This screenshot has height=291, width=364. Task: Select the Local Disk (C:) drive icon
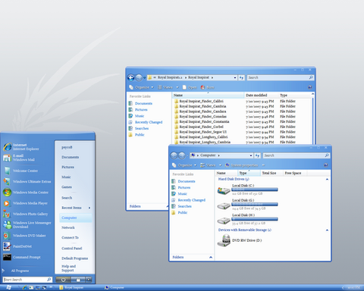click(x=224, y=190)
